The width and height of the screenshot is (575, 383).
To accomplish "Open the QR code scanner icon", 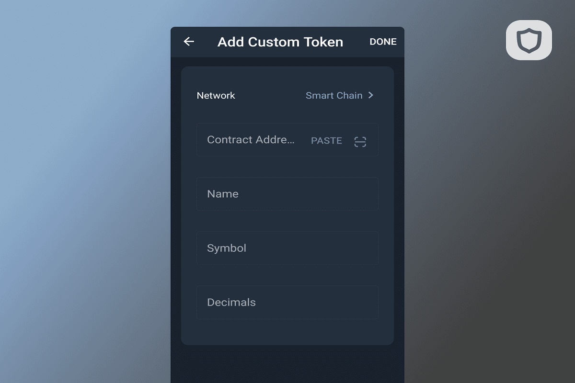I will [360, 141].
